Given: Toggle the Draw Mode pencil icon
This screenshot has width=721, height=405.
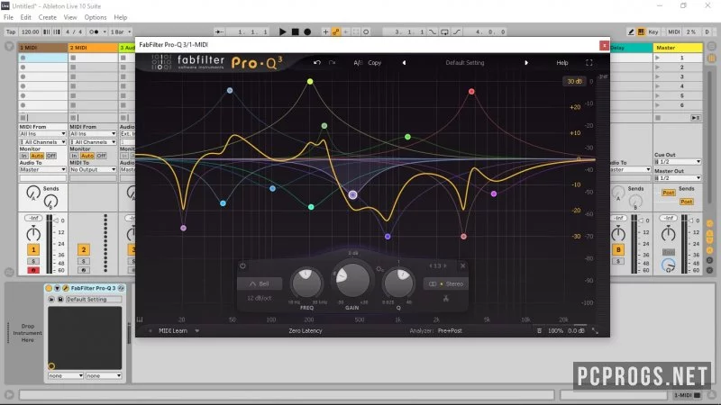Looking at the screenshot, I should 631,31.
